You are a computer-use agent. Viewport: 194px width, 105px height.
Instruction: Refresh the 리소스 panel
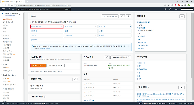(x=122, y=16)
